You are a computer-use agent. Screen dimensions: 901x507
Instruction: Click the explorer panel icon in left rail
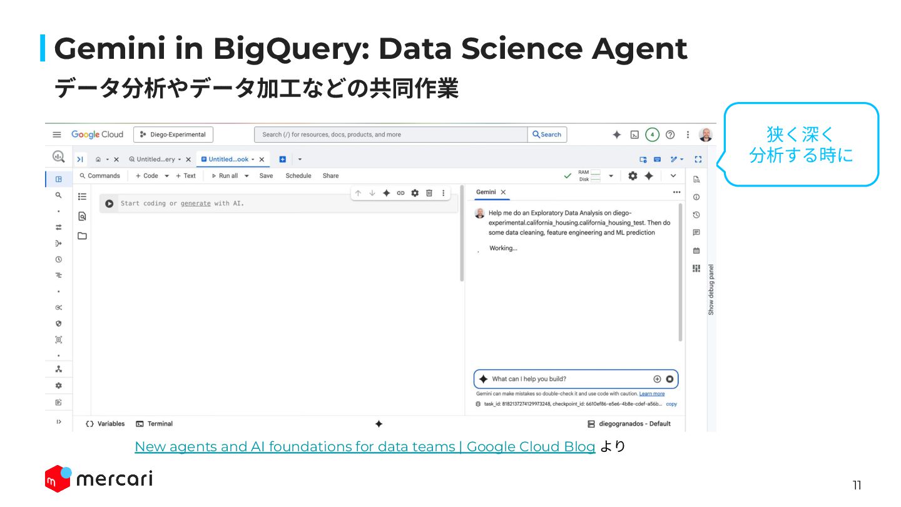(59, 179)
